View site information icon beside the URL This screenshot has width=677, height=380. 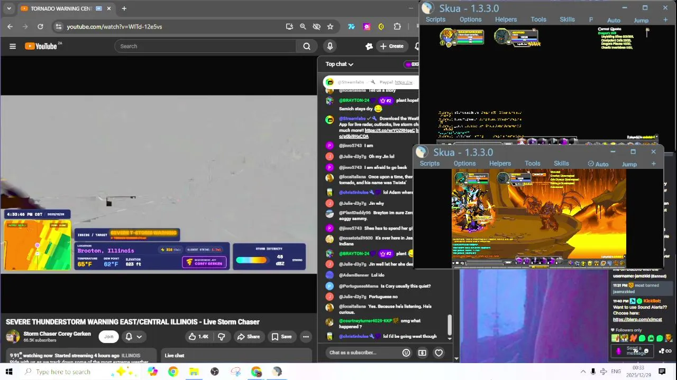(59, 26)
